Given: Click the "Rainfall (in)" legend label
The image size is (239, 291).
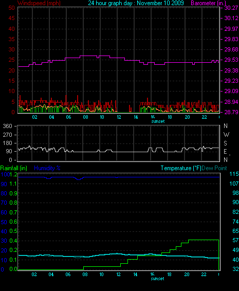Looking at the screenshot, I should pos(14,168).
